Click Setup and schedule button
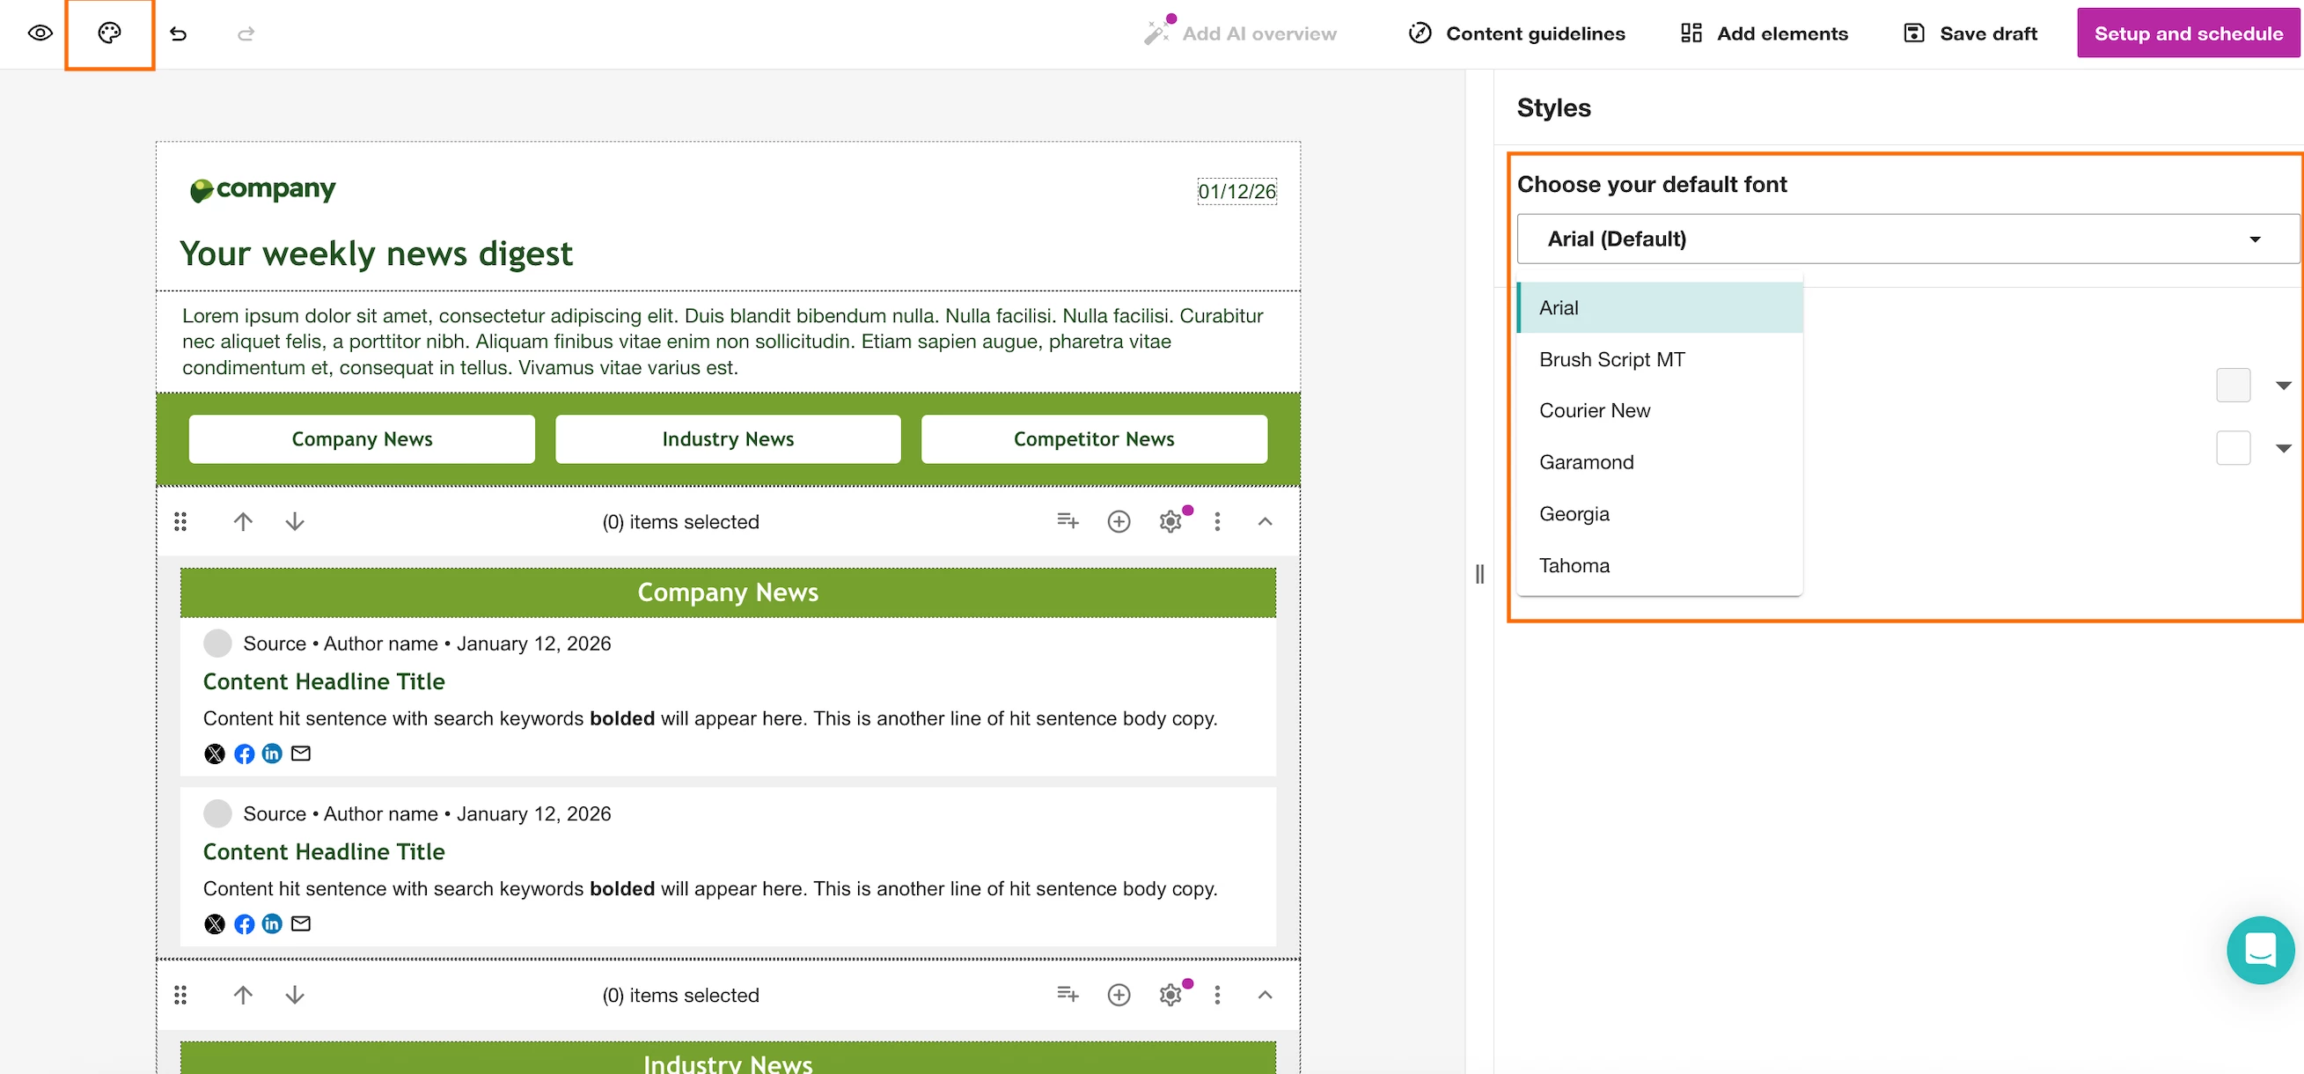The width and height of the screenshot is (2304, 1074). pos(2188,33)
